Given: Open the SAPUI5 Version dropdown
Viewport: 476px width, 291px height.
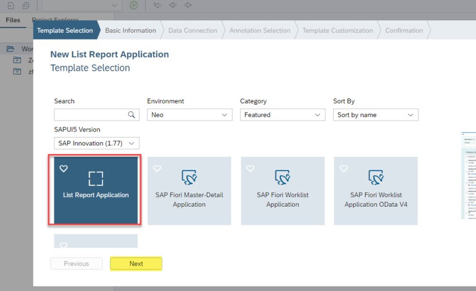Looking at the screenshot, I should (96, 143).
